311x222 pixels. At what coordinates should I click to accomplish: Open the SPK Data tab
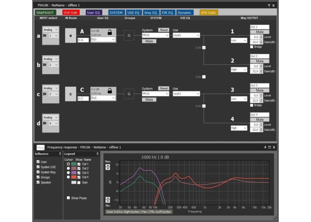click(208, 13)
